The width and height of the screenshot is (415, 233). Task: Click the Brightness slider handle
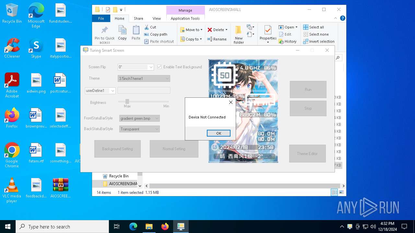127,102
